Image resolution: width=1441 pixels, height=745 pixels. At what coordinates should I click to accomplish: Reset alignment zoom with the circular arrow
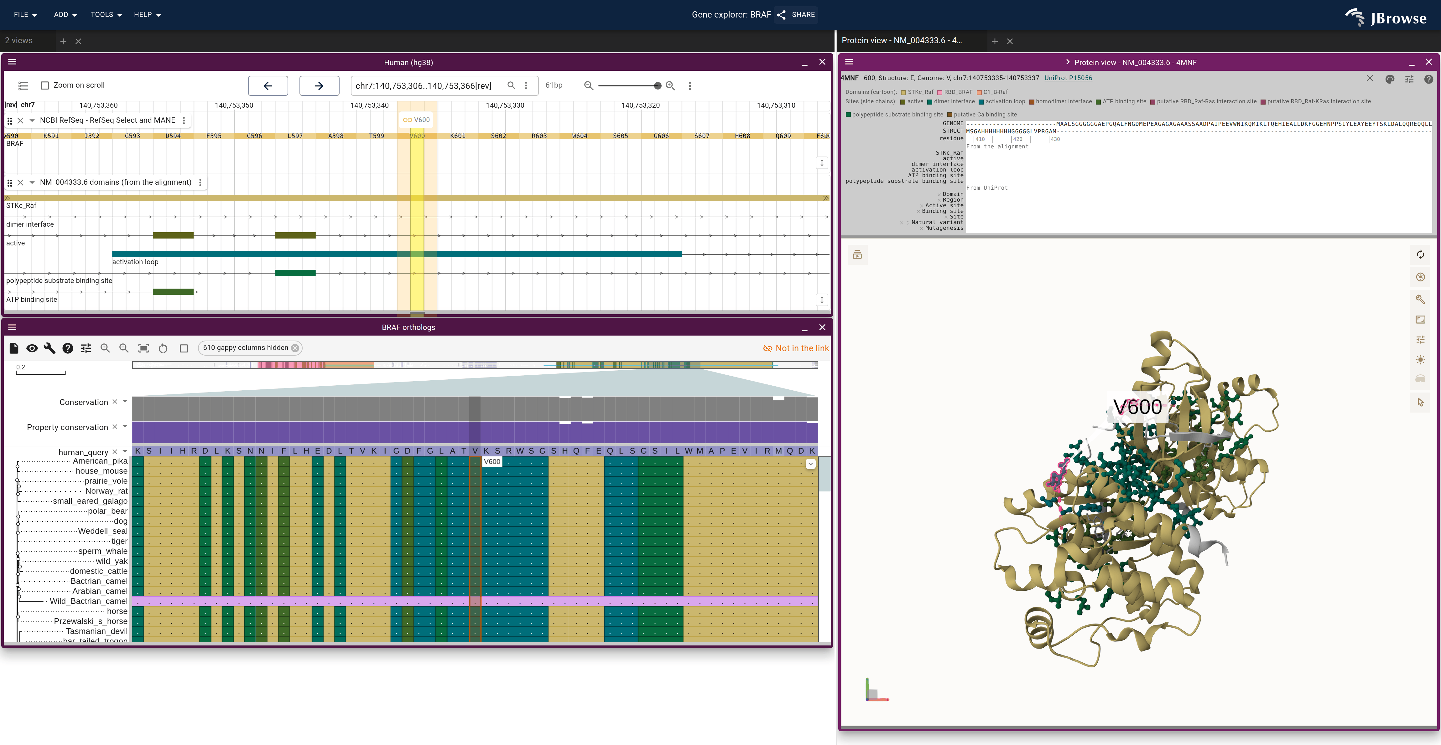pos(163,348)
